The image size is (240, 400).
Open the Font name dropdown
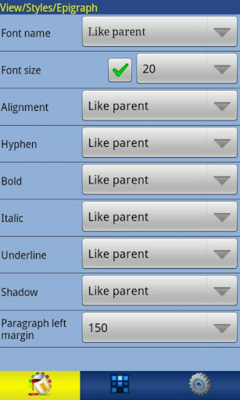pyautogui.click(x=159, y=32)
